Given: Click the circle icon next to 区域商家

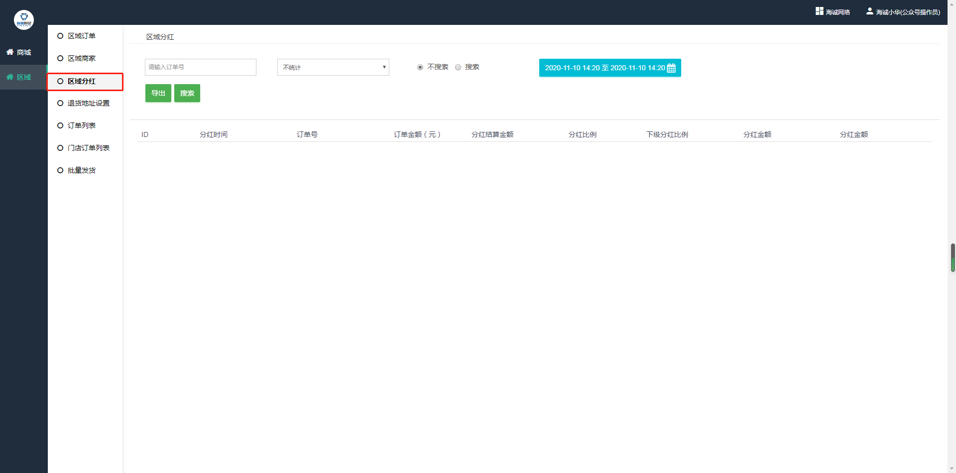Looking at the screenshot, I should coord(60,58).
